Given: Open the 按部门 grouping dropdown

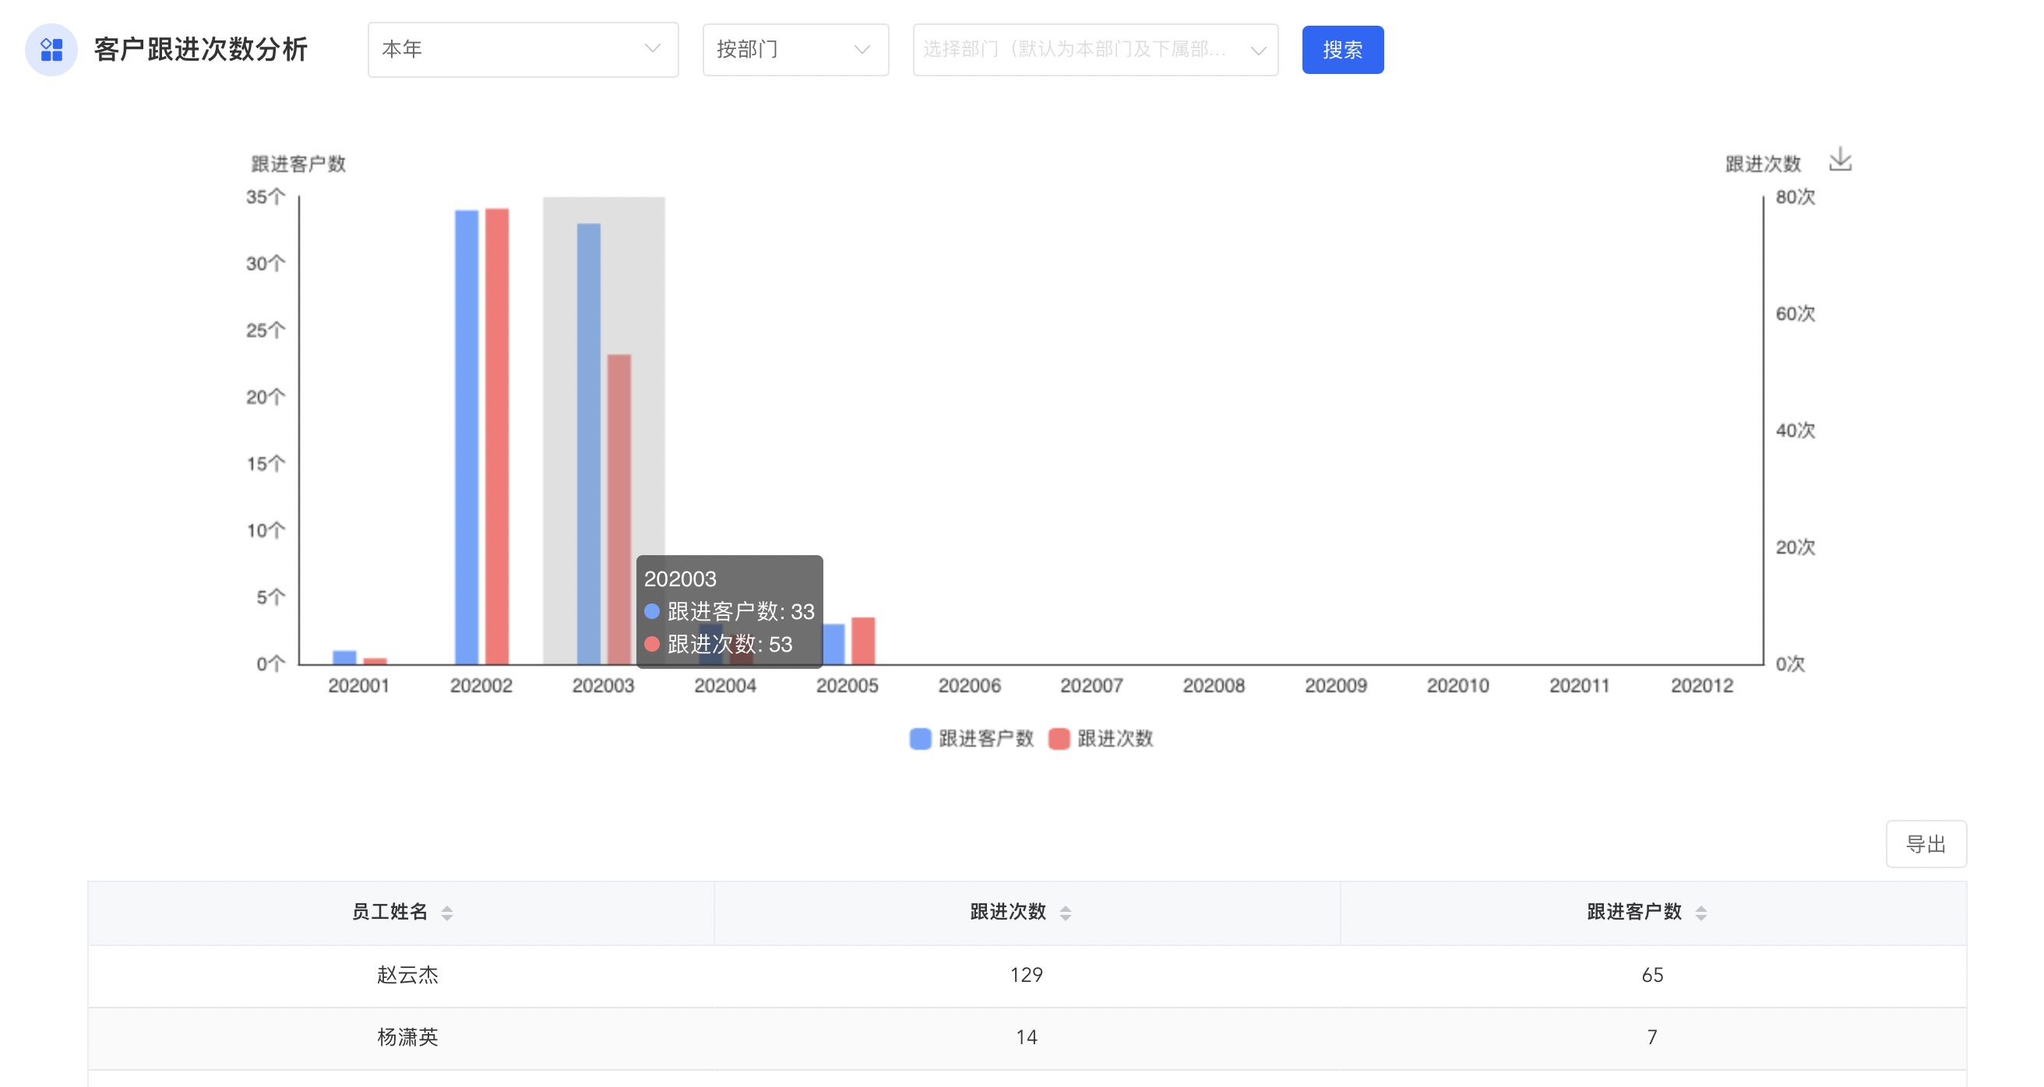Looking at the screenshot, I should point(795,50).
